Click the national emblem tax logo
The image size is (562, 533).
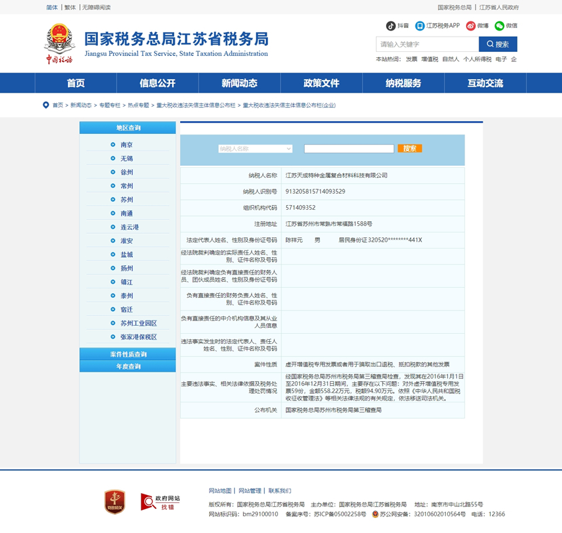59,43
